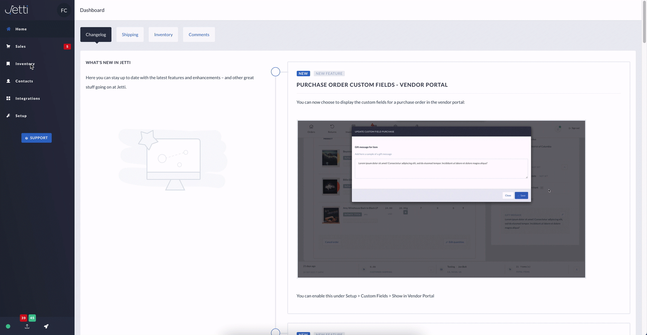The image size is (647, 335).
Task: Click the first changelog timeline circle marker
Action: tap(275, 72)
